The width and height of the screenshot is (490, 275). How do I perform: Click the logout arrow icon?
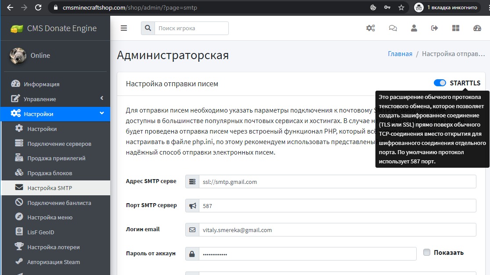435,28
